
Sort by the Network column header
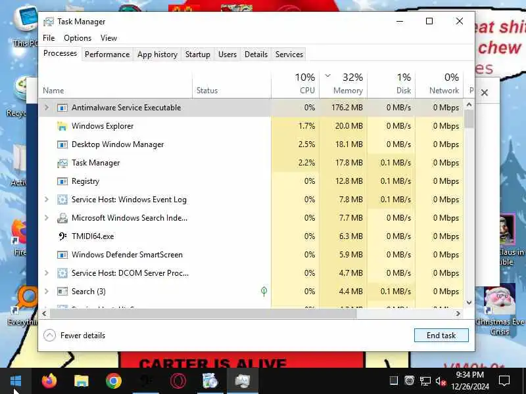(439, 84)
